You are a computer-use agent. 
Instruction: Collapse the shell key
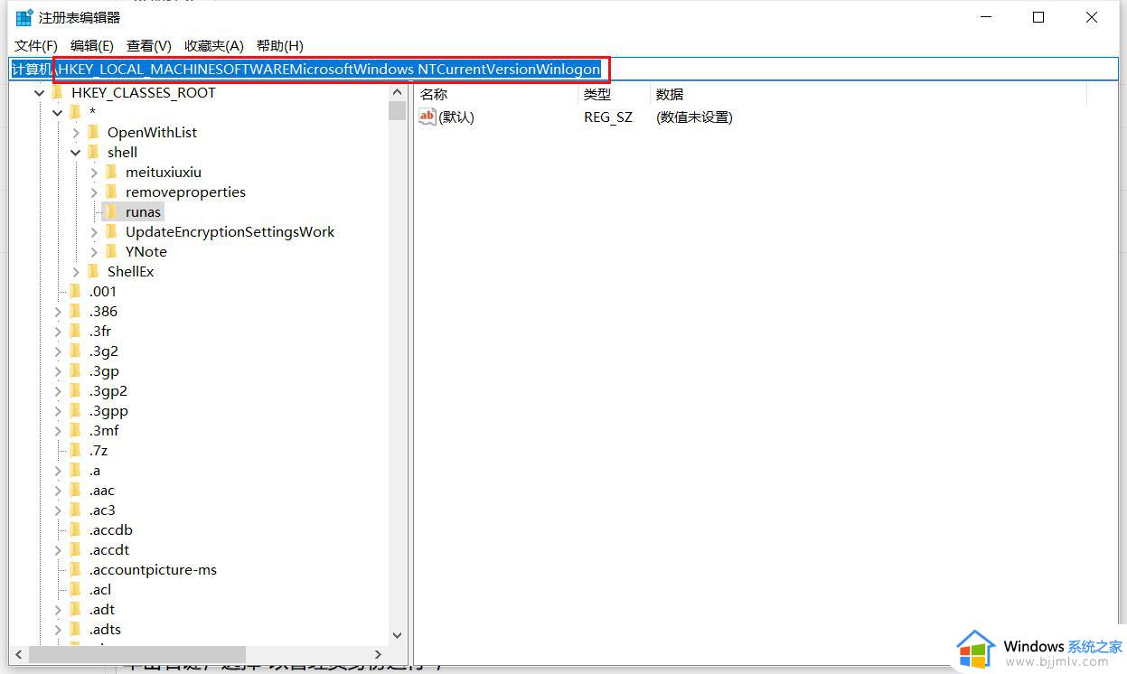point(76,152)
